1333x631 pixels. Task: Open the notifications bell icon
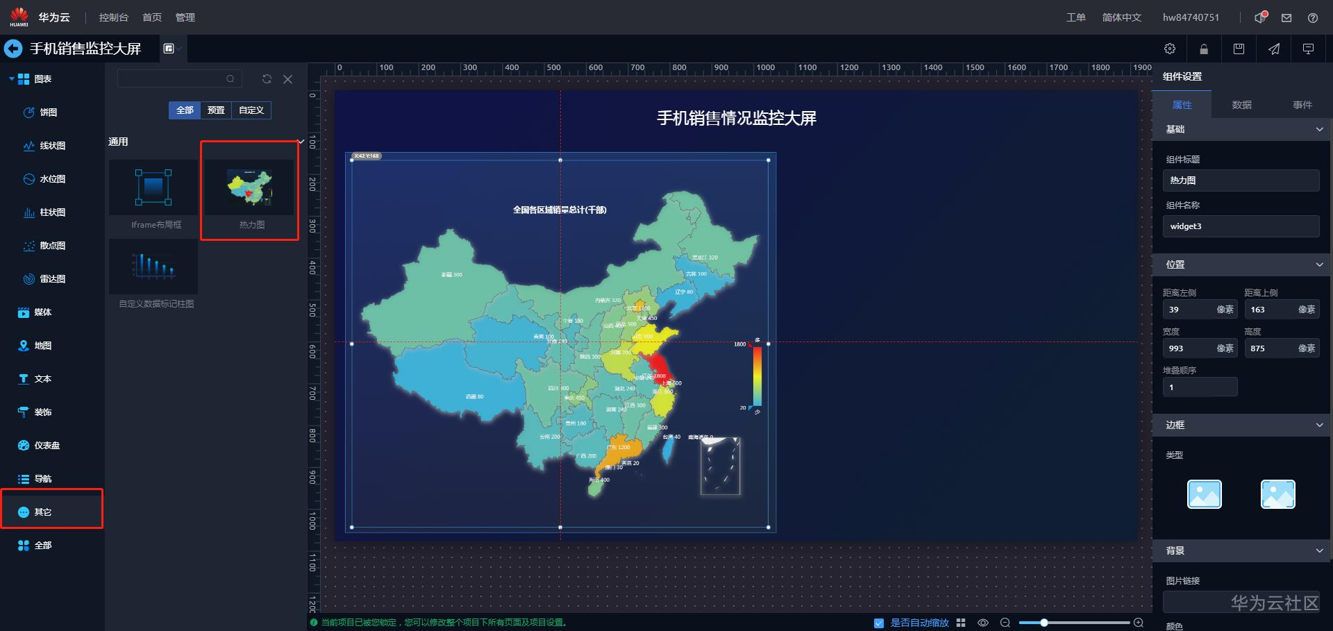tap(1261, 17)
